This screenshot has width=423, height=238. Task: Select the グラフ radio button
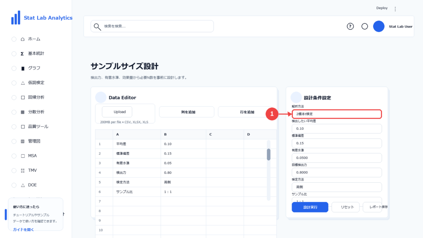click(x=14, y=68)
